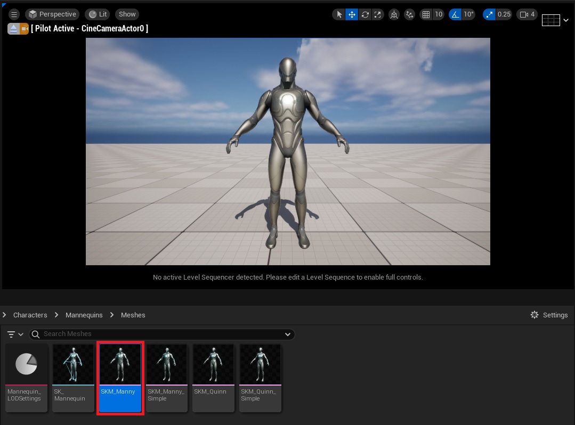
Task: Toggle scale snapping at 0.25
Action: tap(489, 14)
